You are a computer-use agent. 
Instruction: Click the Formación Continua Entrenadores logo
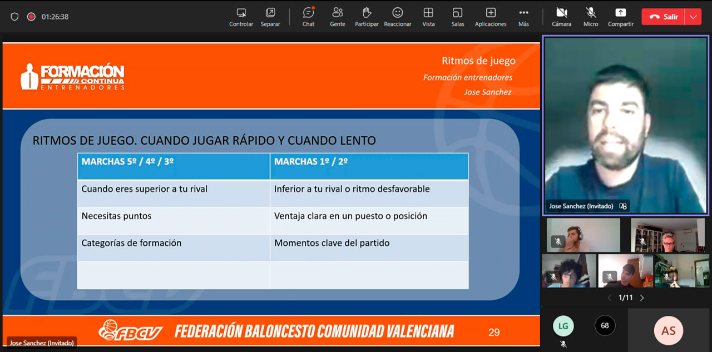[72, 77]
